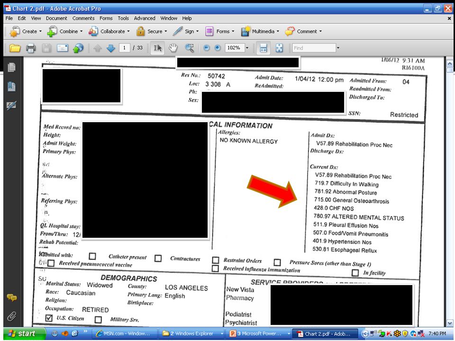455x341 pixels.
Task: Go to next page with the blue down arrow
Action: pos(111,48)
